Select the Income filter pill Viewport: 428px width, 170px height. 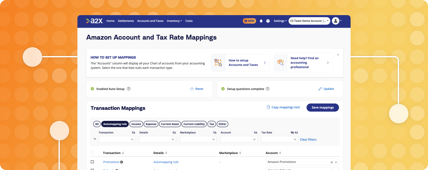tap(136, 124)
